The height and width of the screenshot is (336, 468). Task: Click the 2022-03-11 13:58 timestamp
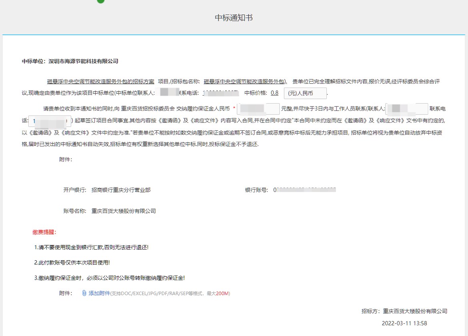(x=404, y=323)
